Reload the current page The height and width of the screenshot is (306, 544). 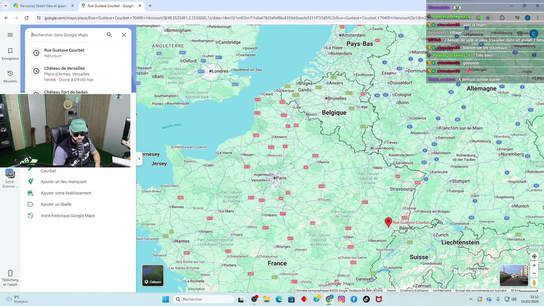[x=26, y=18]
